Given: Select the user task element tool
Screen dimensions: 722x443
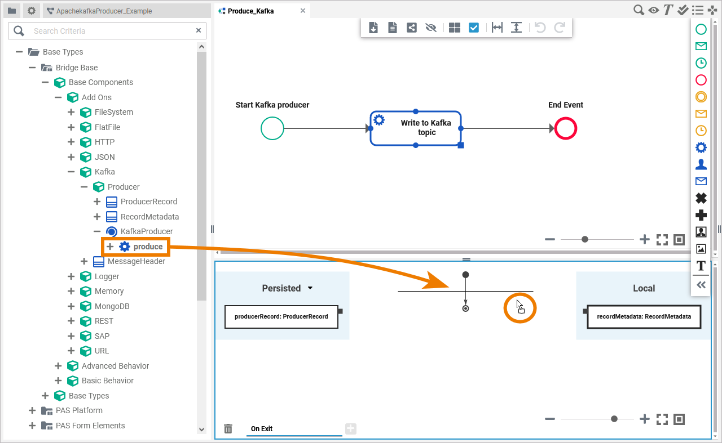Looking at the screenshot, I should (701, 164).
